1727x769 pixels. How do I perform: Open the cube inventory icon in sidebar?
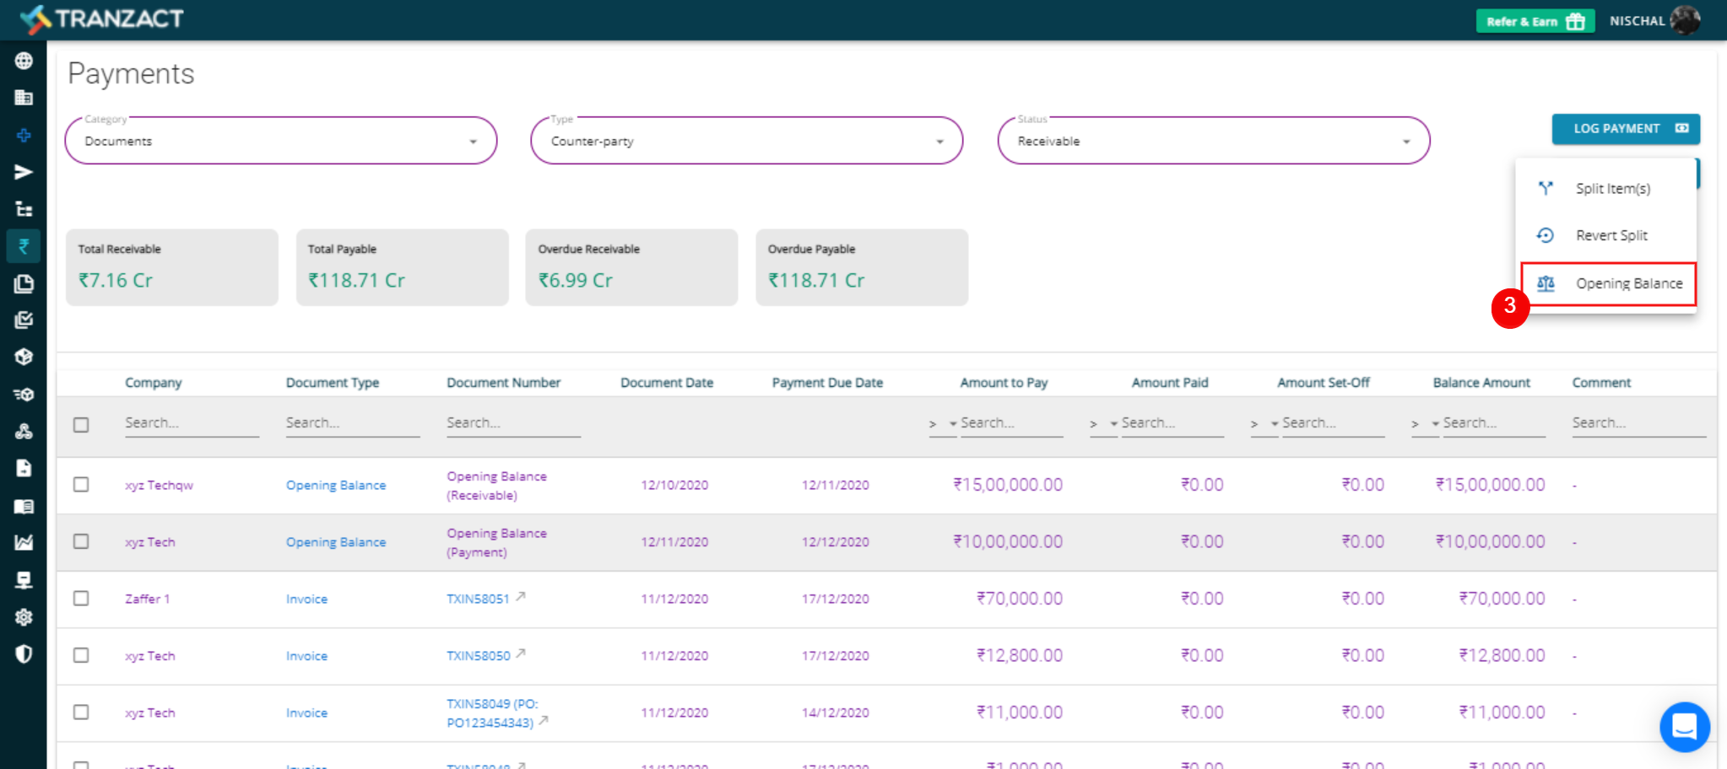pos(24,357)
